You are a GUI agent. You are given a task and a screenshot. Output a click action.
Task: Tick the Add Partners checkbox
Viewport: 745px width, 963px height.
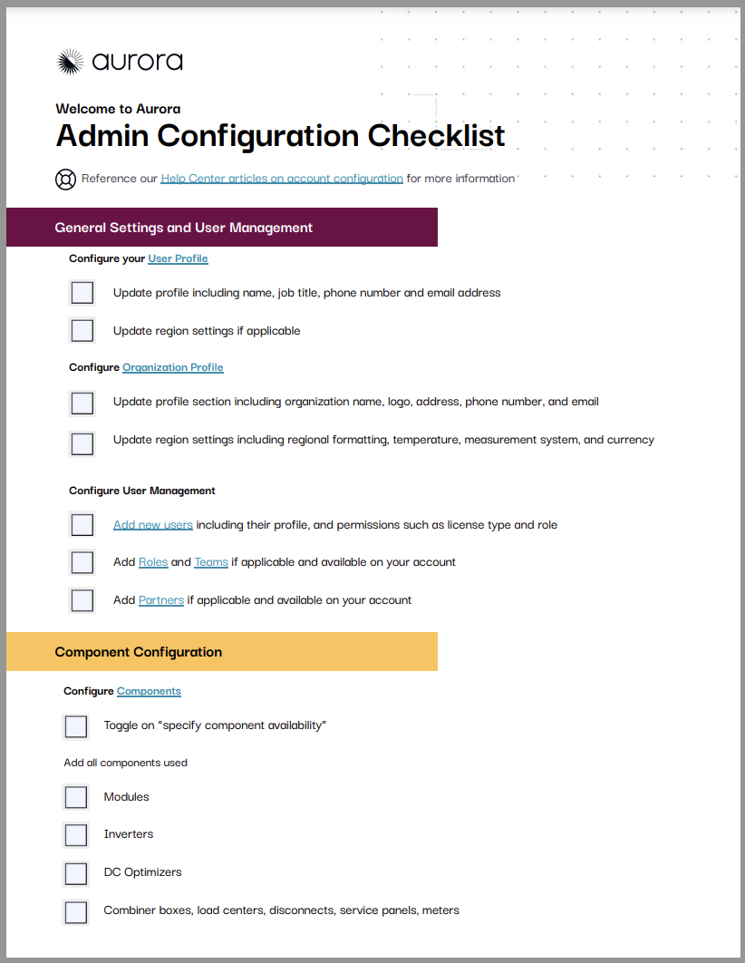tap(82, 600)
